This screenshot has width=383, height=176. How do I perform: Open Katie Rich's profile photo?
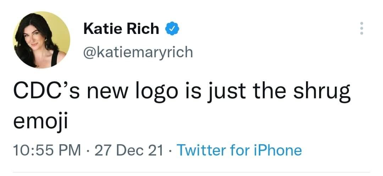click(41, 40)
